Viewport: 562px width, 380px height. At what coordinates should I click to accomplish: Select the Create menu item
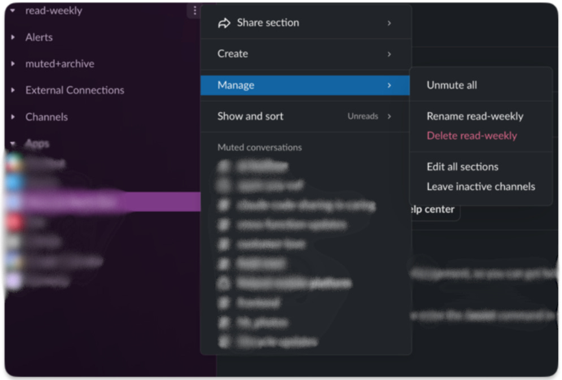[x=305, y=54]
